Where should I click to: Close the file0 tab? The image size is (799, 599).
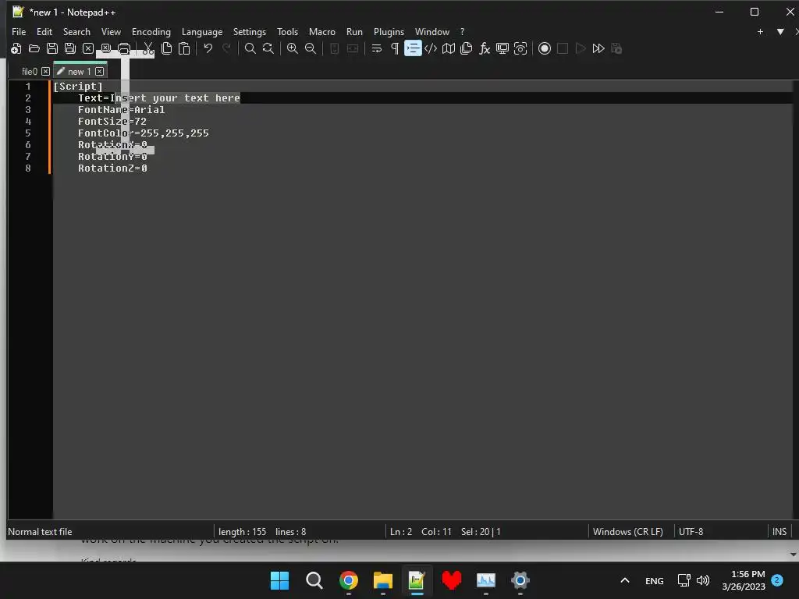(x=45, y=71)
